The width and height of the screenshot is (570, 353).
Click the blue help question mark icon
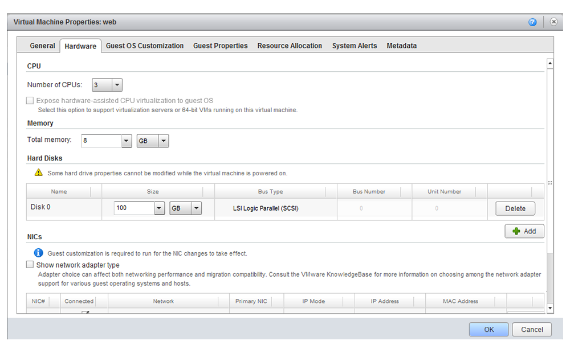(x=532, y=22)
